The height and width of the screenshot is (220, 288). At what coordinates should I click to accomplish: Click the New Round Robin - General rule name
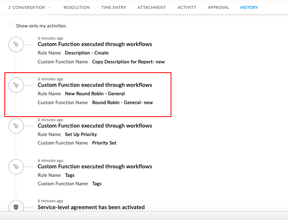pyautogui.click(x=95, y=94)
